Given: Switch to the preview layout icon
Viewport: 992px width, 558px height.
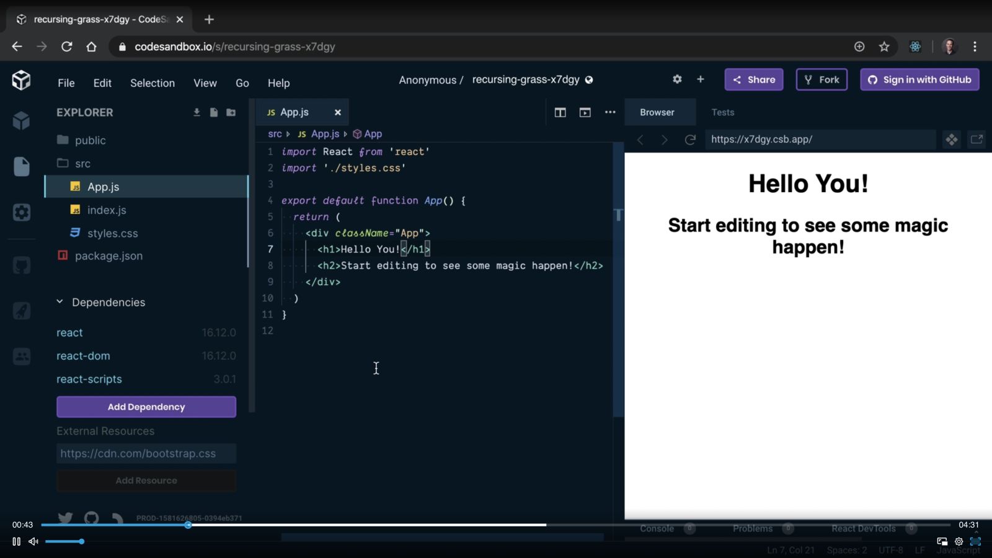Looking at the screenshot, I should (585, 112).
